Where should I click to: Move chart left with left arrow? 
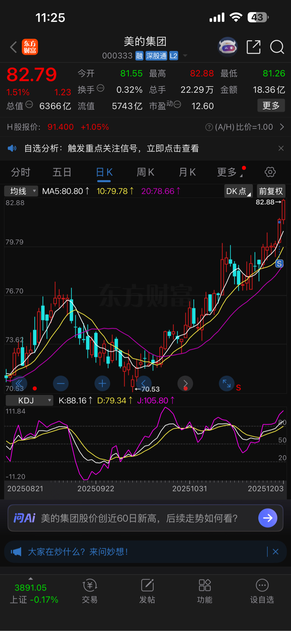[144, 383]
